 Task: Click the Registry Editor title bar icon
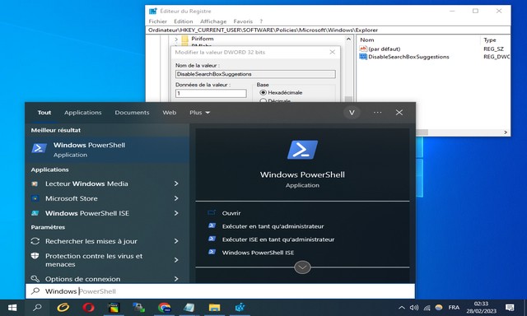tap(153, 11)
